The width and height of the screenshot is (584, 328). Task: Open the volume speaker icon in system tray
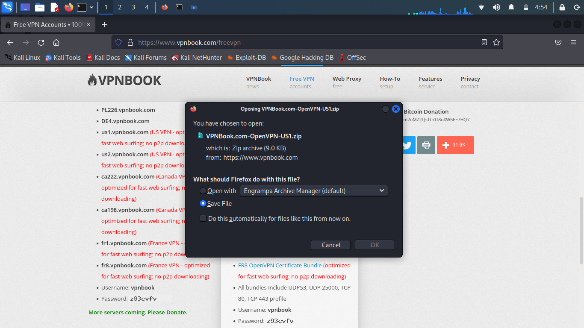[x=496, y=7]
